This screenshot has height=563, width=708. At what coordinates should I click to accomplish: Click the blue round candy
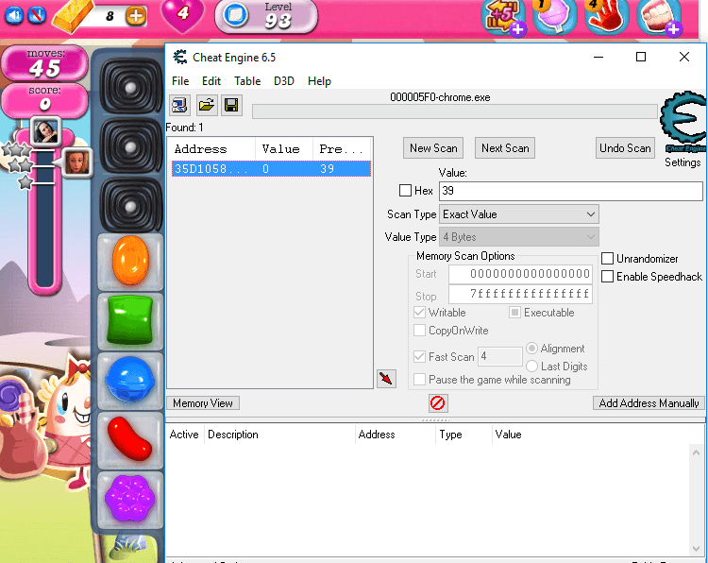(130, 379)
